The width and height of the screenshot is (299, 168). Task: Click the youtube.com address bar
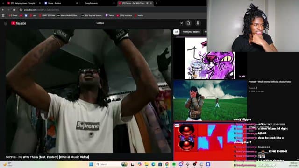click(x=113, y=10)
